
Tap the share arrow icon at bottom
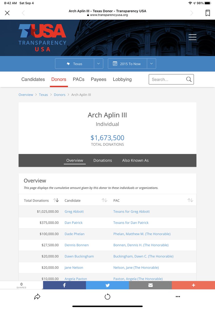coord(37,297)
